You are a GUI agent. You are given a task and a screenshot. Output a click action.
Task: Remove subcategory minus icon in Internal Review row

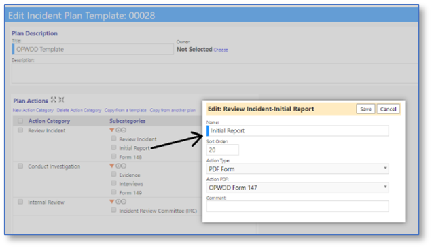[x=124, y=202]
